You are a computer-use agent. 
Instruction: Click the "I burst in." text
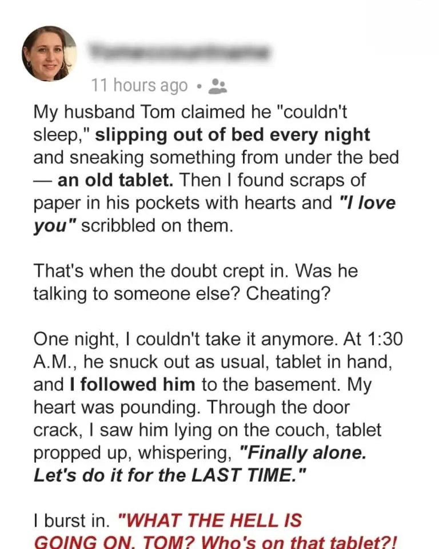point(72,520)
